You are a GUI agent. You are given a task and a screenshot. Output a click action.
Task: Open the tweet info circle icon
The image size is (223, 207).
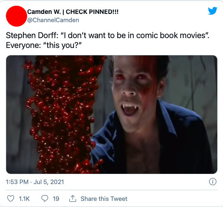(x=213, y=182)
